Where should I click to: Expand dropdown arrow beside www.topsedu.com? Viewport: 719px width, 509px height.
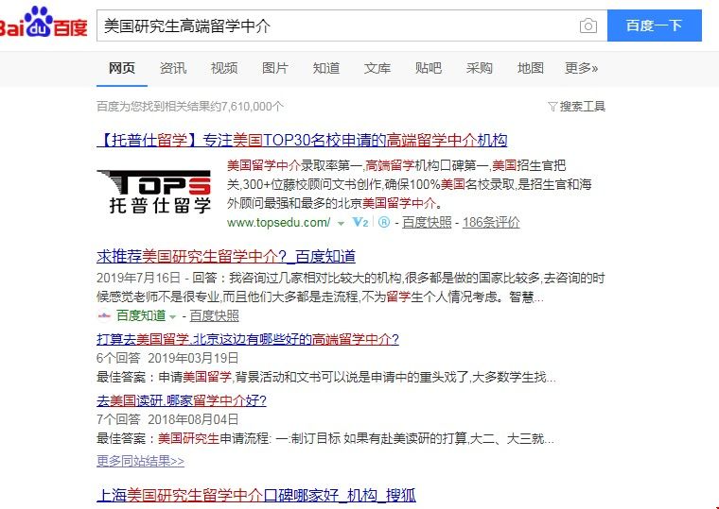(x=341, y=224)
